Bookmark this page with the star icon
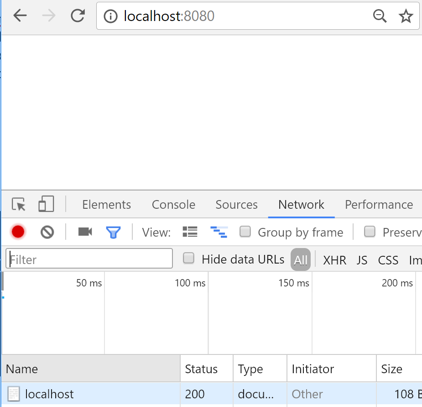 pos(406,16)
